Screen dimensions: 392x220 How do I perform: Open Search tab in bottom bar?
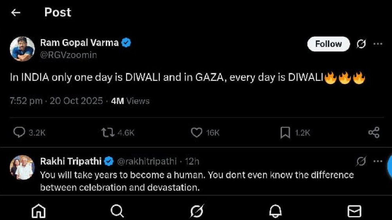[x=117, y=211]
